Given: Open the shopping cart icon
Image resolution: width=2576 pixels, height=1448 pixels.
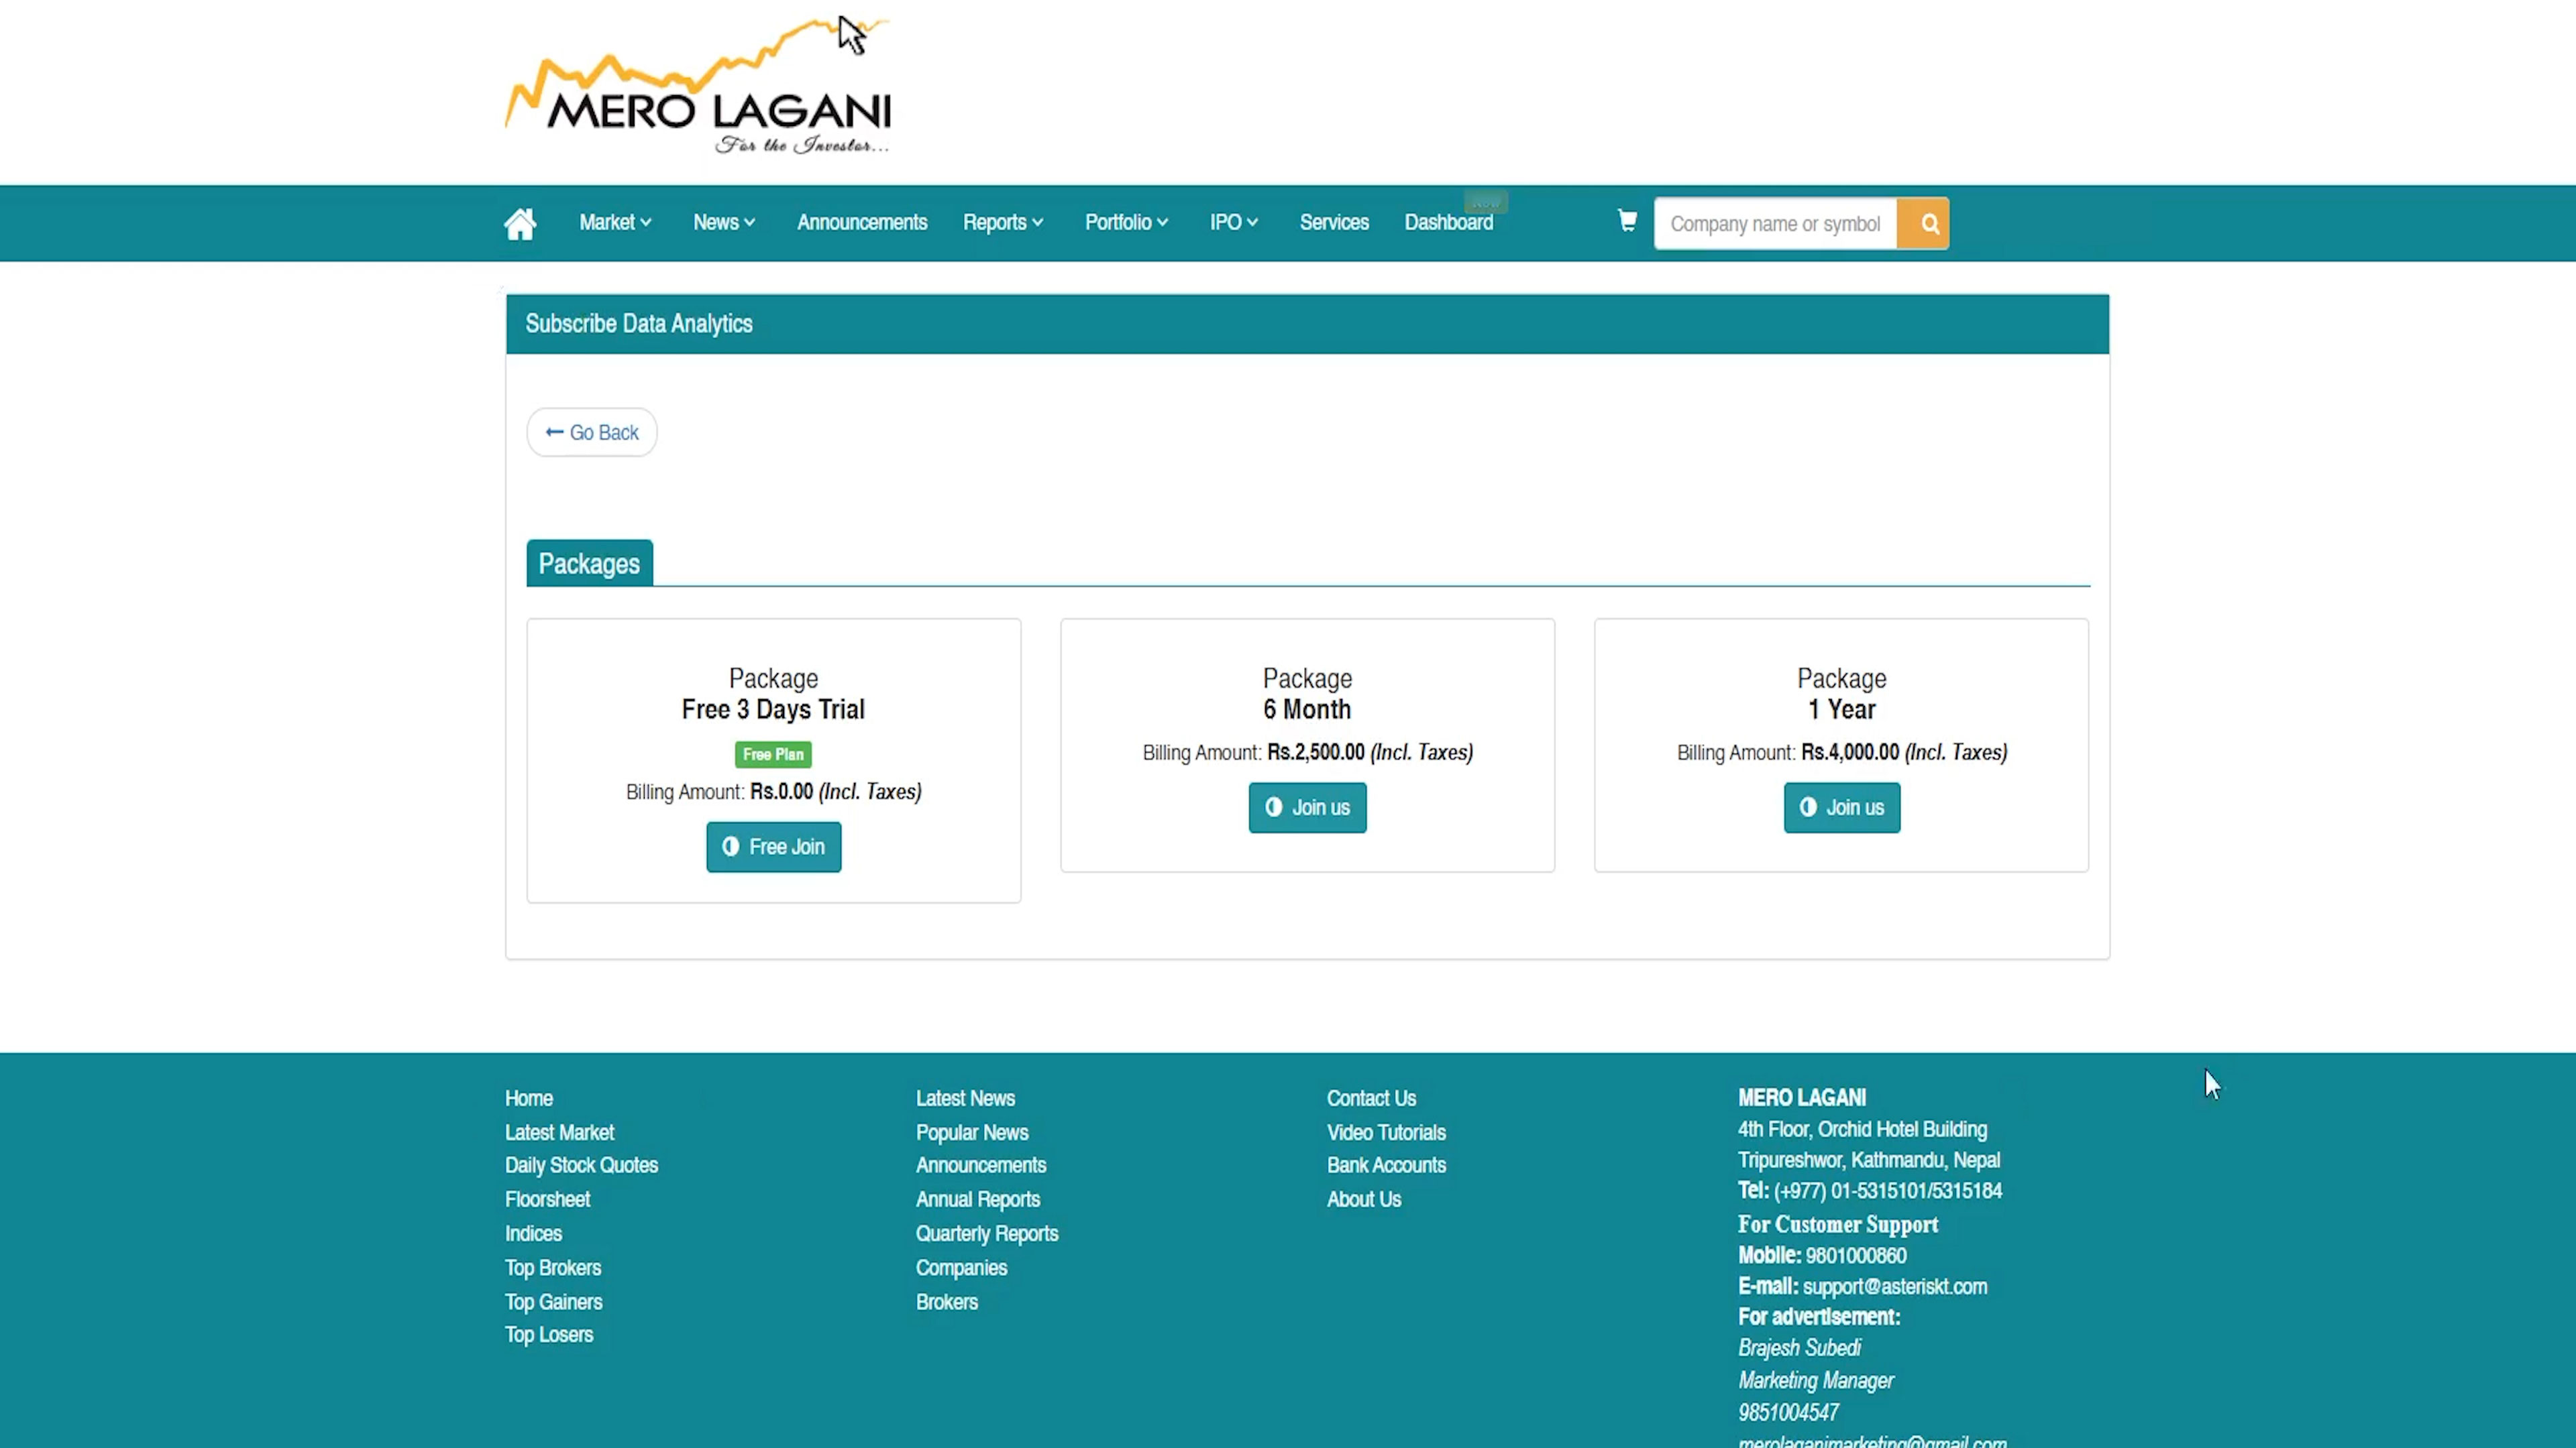Looking at the screenshot, I should 1627,221.
